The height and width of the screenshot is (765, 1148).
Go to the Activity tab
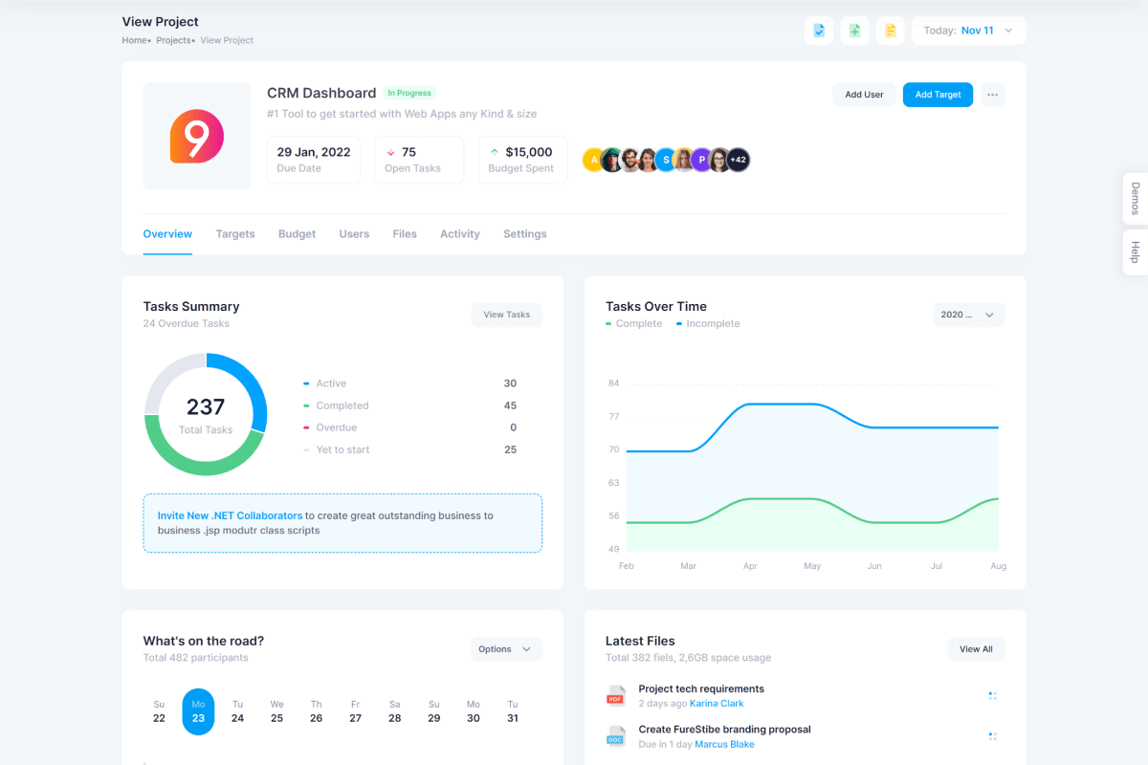coord(460,234)
